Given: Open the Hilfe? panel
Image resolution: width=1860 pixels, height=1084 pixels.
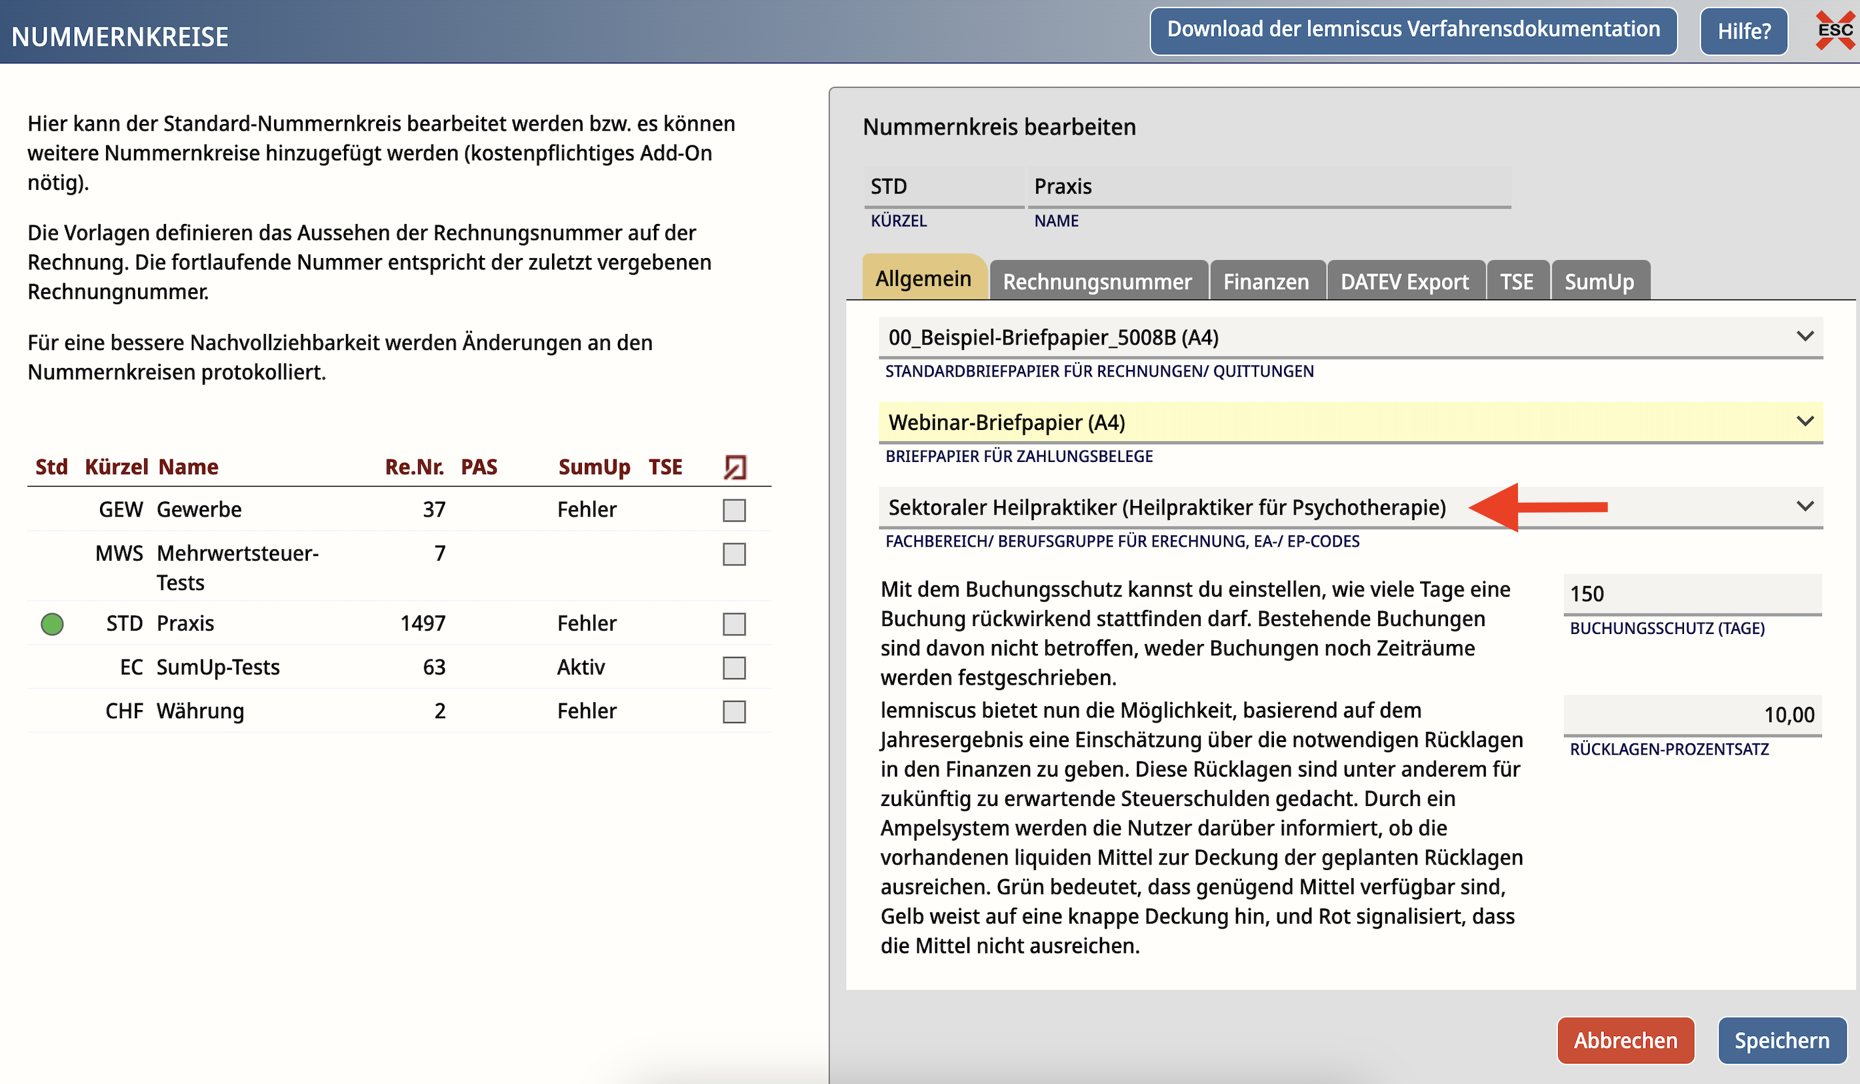Looking at the screenshot, I should tap(1743, 30).
